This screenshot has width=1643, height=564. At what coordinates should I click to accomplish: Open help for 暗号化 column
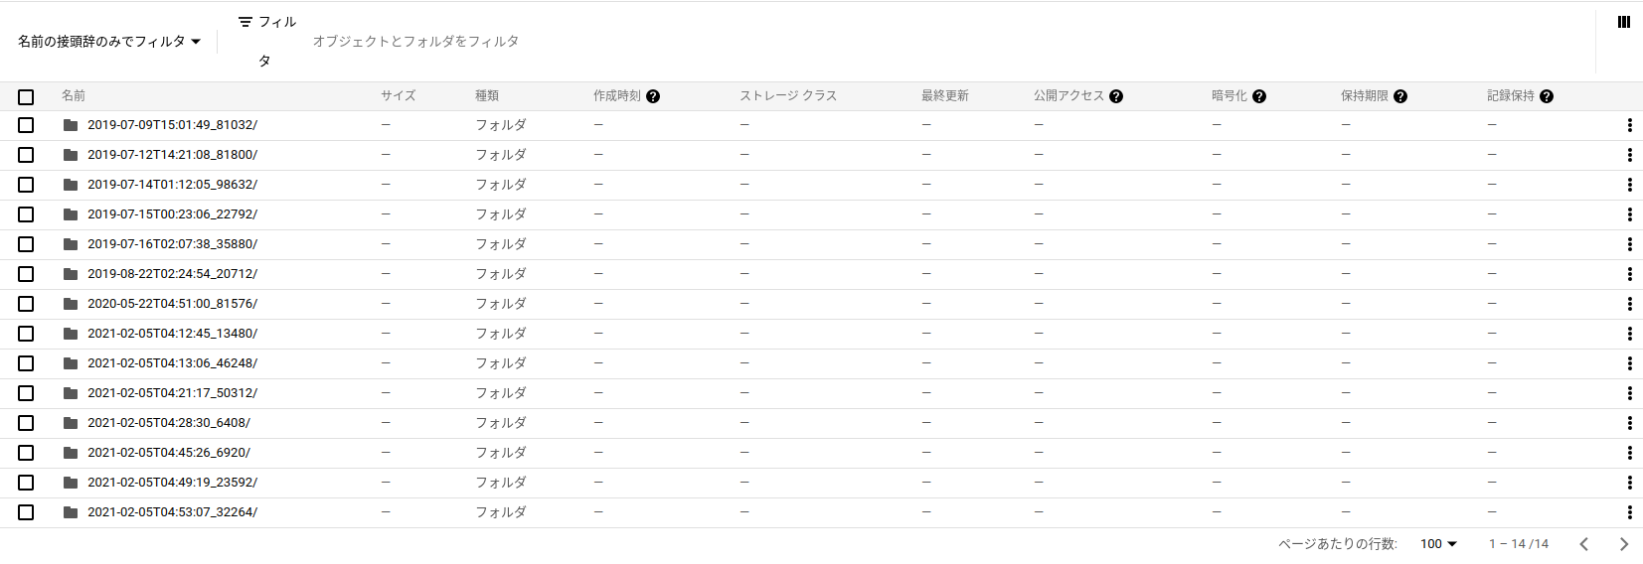click(1259, 96)
